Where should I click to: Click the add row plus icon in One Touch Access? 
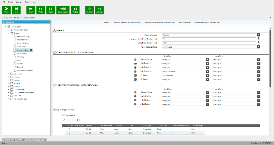[69, 120]
